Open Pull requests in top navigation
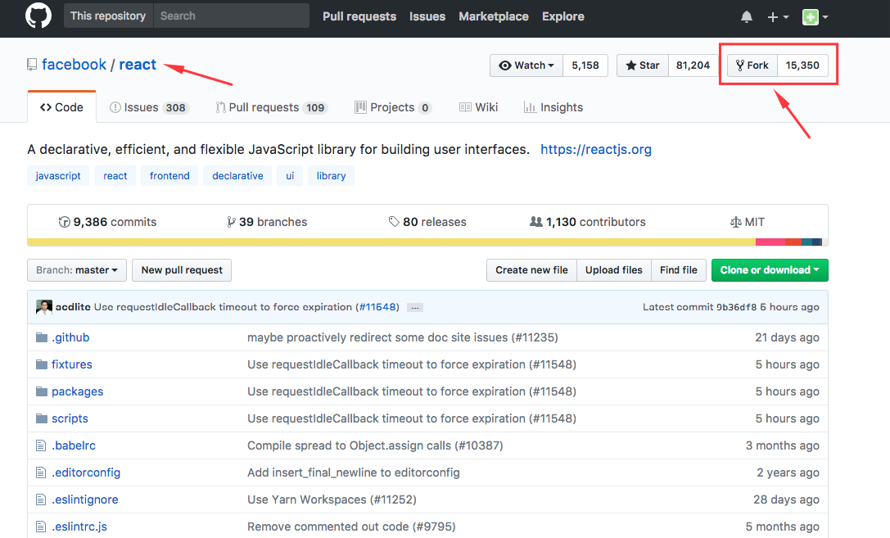The width and height of the screenshot is (890, 538). [359, 16]
